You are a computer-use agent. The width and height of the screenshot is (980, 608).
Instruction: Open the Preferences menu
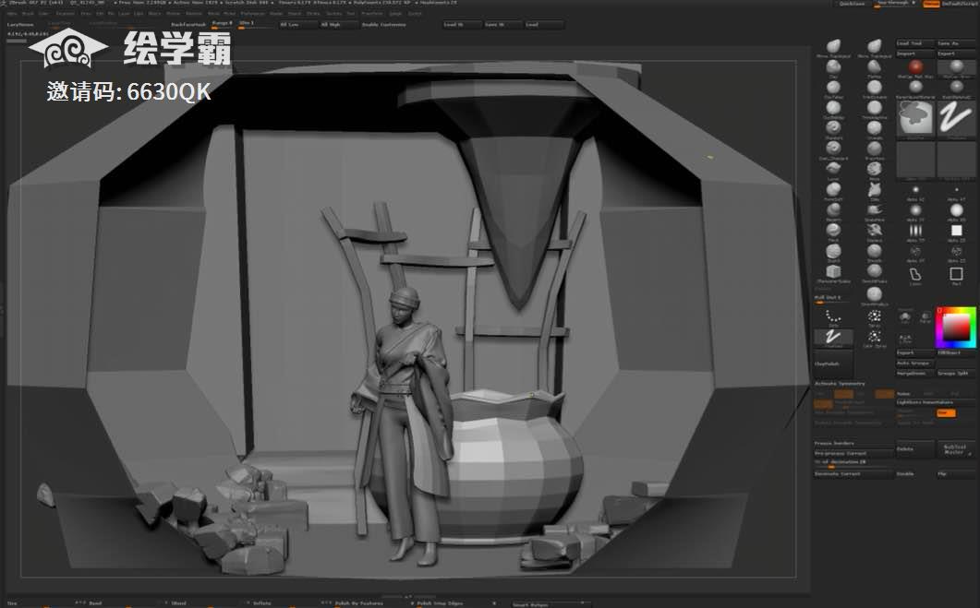[253, 13]
